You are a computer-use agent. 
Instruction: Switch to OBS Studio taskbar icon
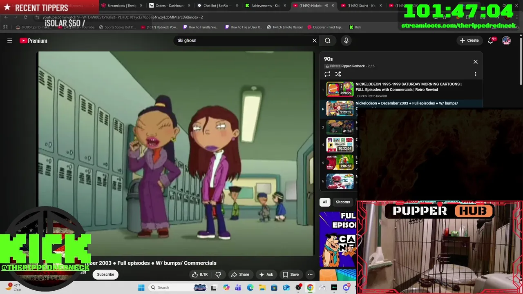tap(298, 287)
